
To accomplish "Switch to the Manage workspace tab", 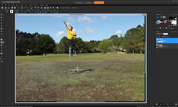I will (79, 2).
